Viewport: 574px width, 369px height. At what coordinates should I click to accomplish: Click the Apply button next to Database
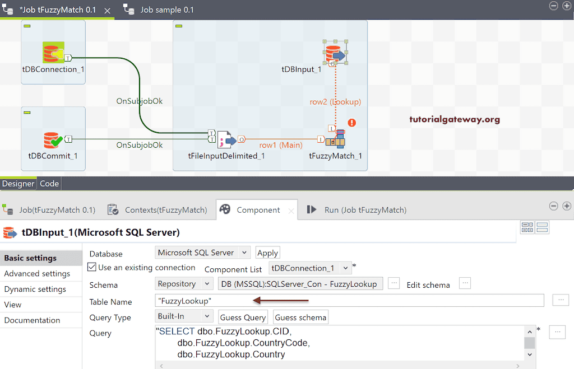(x=267, y=252)
